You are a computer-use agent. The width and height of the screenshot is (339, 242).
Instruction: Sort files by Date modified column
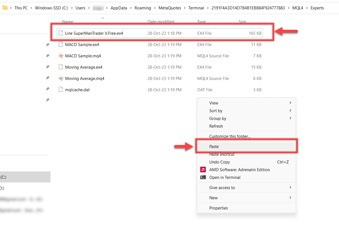coord(161,21)
